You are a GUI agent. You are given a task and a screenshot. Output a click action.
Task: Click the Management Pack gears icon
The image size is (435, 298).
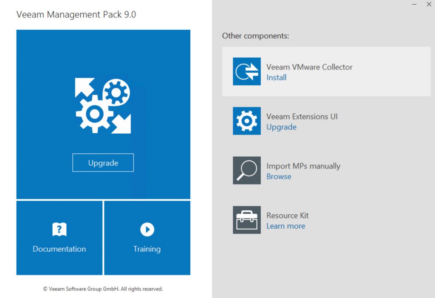pyautogui.click(x=103, y=106)
